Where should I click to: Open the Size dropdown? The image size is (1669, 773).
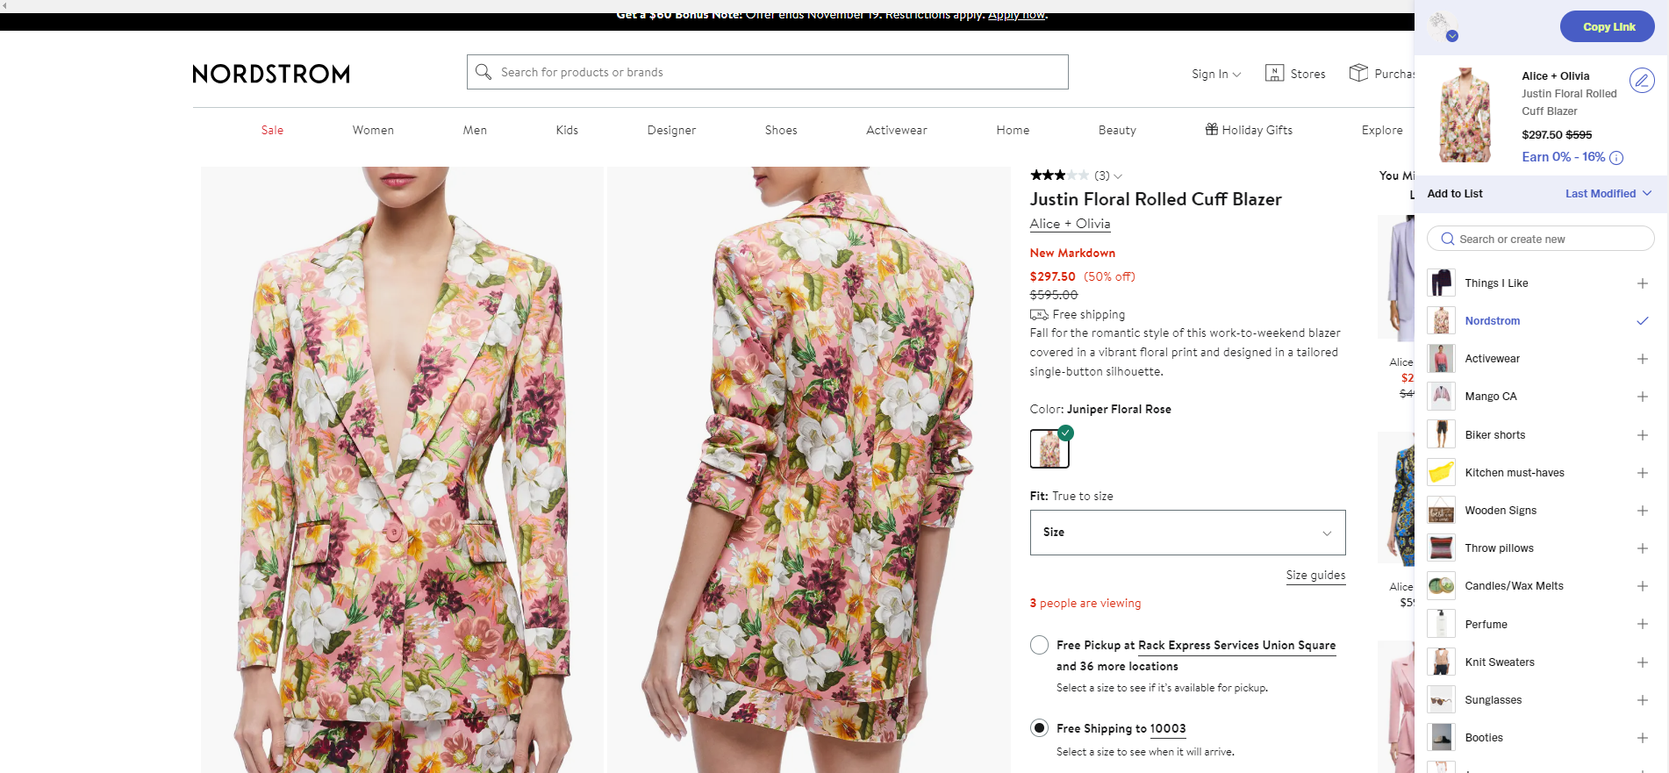click(1187, 533)
